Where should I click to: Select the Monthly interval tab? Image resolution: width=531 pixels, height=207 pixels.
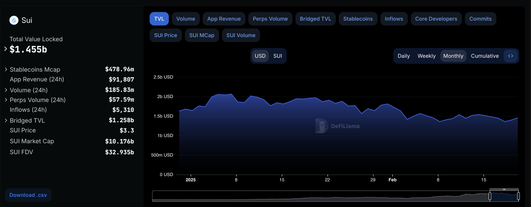click(453, 56)
